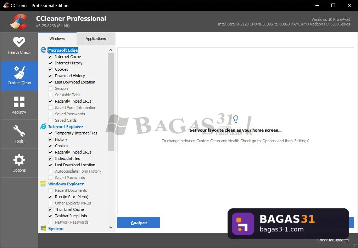
Task: Uncheck Taskbar Jump Lists checkbox
Action: pyautogui.click(x=50, y=216)
